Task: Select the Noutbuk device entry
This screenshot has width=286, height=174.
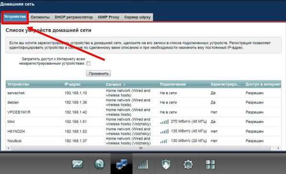Action: 14,141
